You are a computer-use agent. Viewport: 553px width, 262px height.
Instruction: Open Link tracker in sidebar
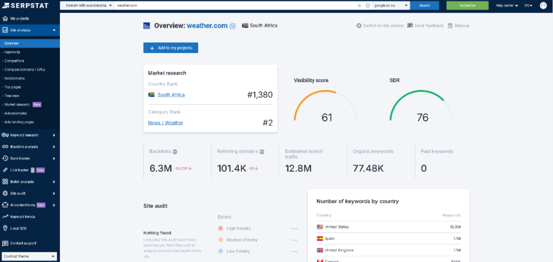(19, 170)
